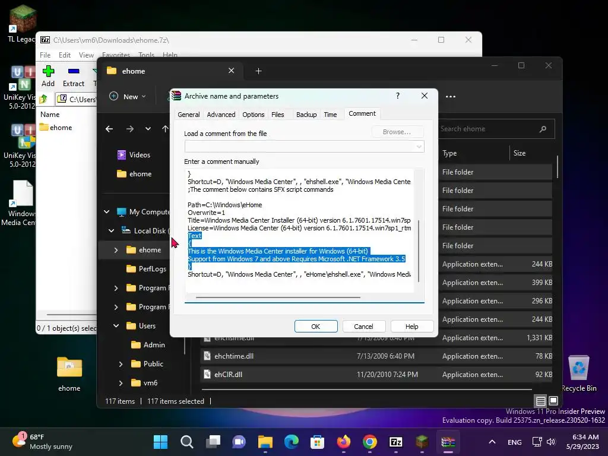The image size is (608, 456).
Task: Click OK to confirm archive parameters
Action: 316,327
